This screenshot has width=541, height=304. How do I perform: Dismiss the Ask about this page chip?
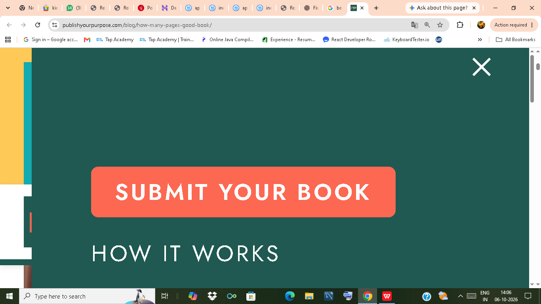coord(474,8)
